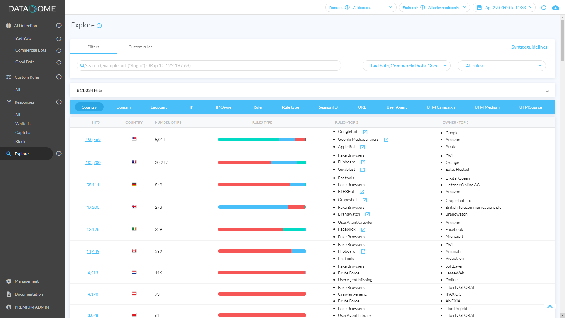Click the 47,200 row rules type bar

[262, 207]
